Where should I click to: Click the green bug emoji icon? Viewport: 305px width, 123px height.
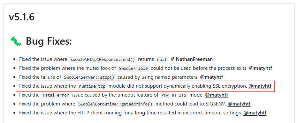[x=16, y=41]
